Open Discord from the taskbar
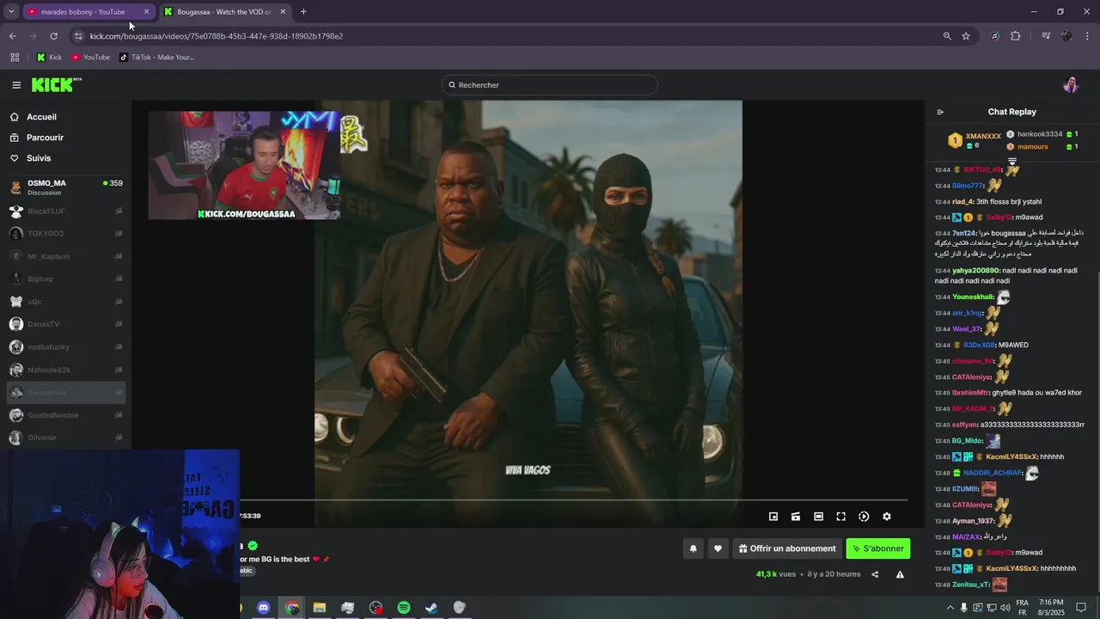This screenshot has width=1100, height=619. pyautogui.click(x=264, y=608)
